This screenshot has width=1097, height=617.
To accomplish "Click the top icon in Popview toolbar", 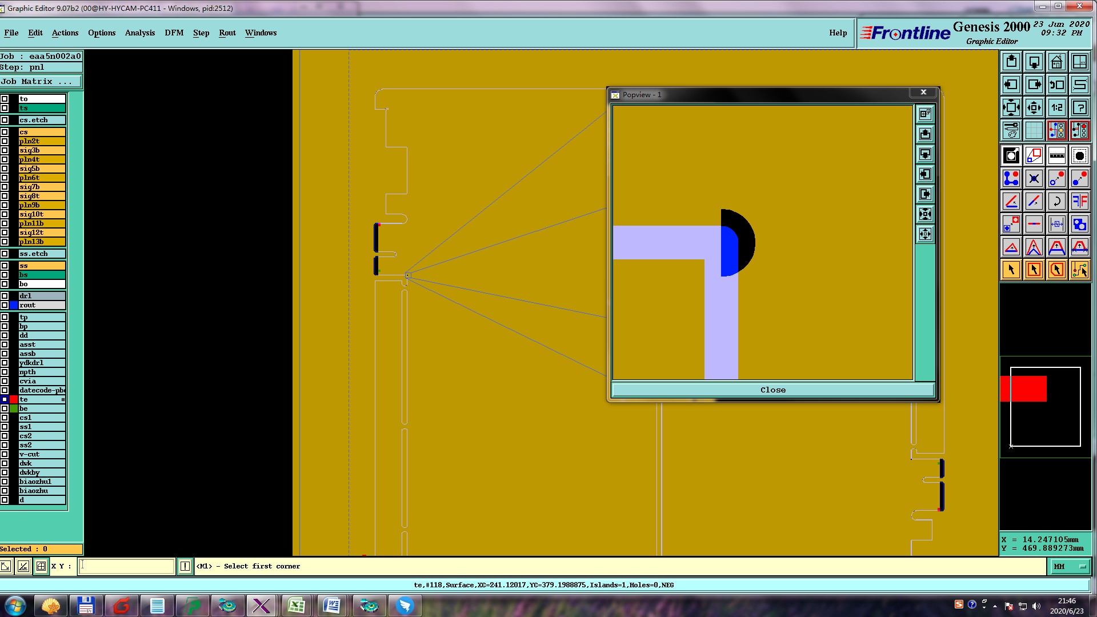I will click(925, 114).
